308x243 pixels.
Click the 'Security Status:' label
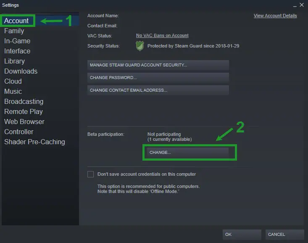[103, 46]
